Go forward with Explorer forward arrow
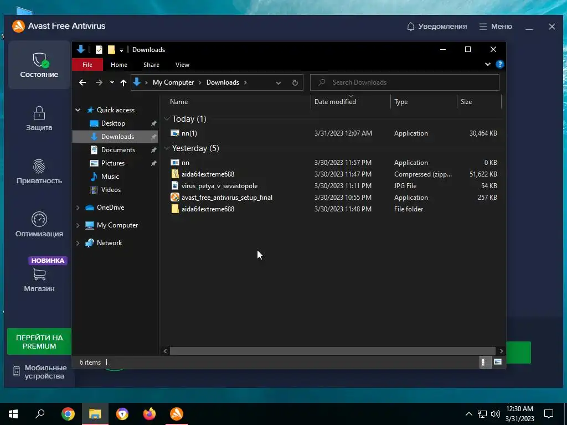The height and width of the screenshot is (425, 567). coord(99,82)
